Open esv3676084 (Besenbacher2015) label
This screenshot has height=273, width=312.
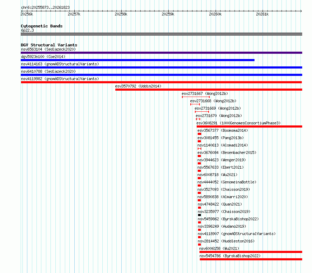[x=227, y=152]
